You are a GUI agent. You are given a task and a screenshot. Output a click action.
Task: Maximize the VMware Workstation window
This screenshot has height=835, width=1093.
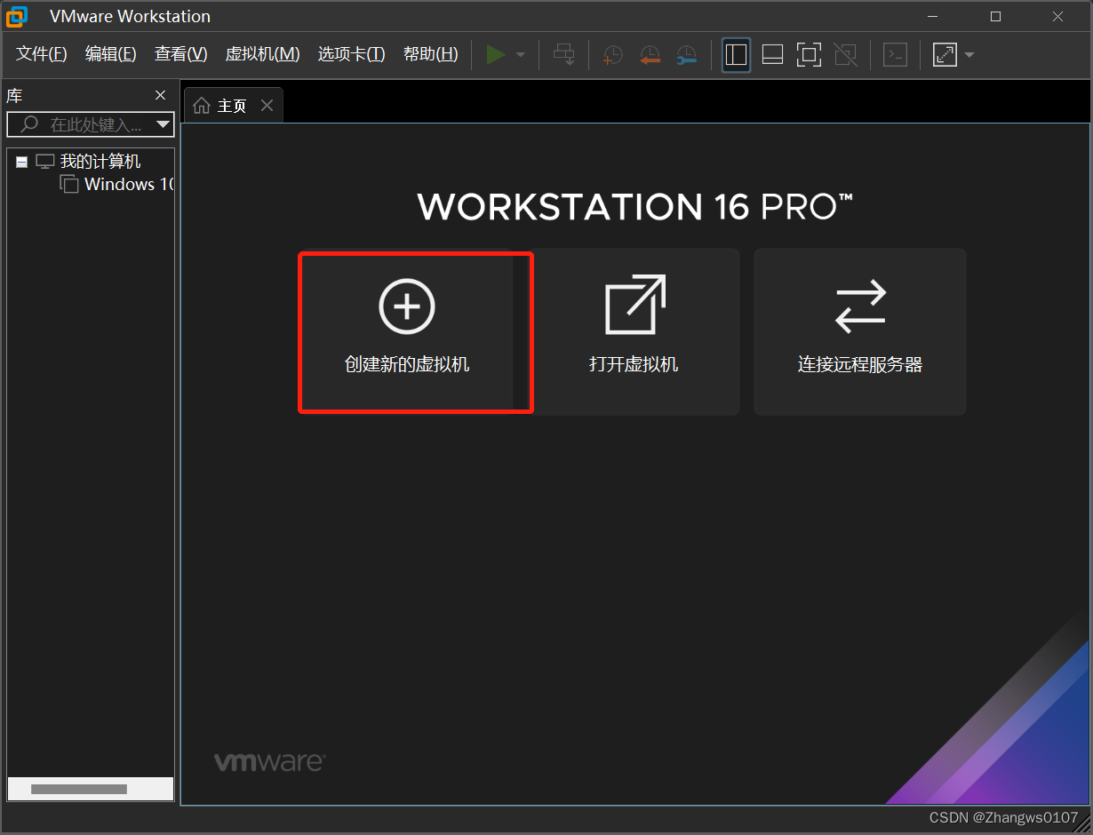(x=996, y=16)
